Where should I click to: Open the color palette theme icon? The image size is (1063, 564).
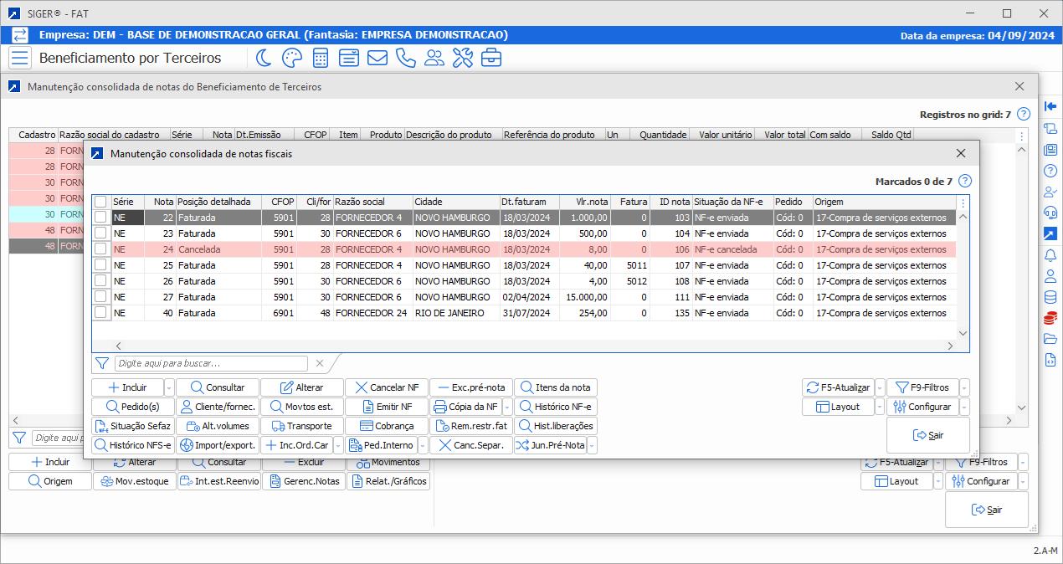click(291, 58)
